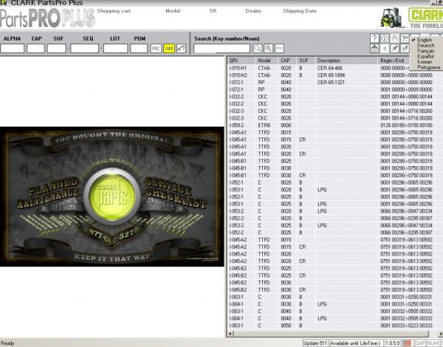443x347 pixels.
Task: Select the I-053-1 C 0025 LPG row
Action: tap(334, 204)
